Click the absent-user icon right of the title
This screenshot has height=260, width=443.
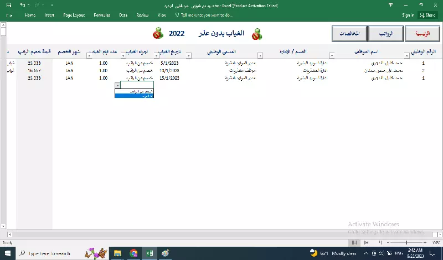pyautogui.click(x=257, y=34)
